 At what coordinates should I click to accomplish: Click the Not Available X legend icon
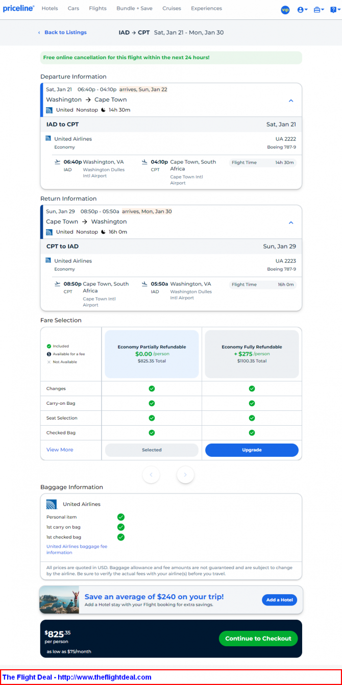click(49, 362)
